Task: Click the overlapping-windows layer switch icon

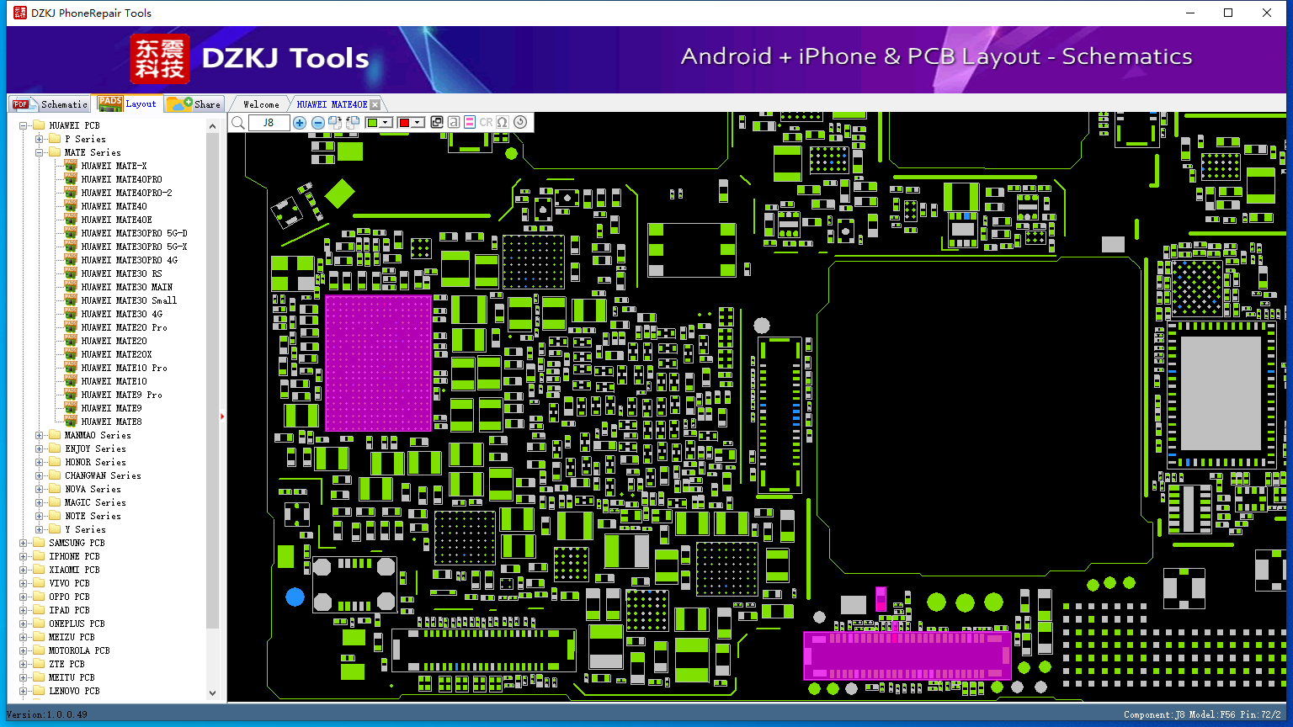Action: pos(437,123)
